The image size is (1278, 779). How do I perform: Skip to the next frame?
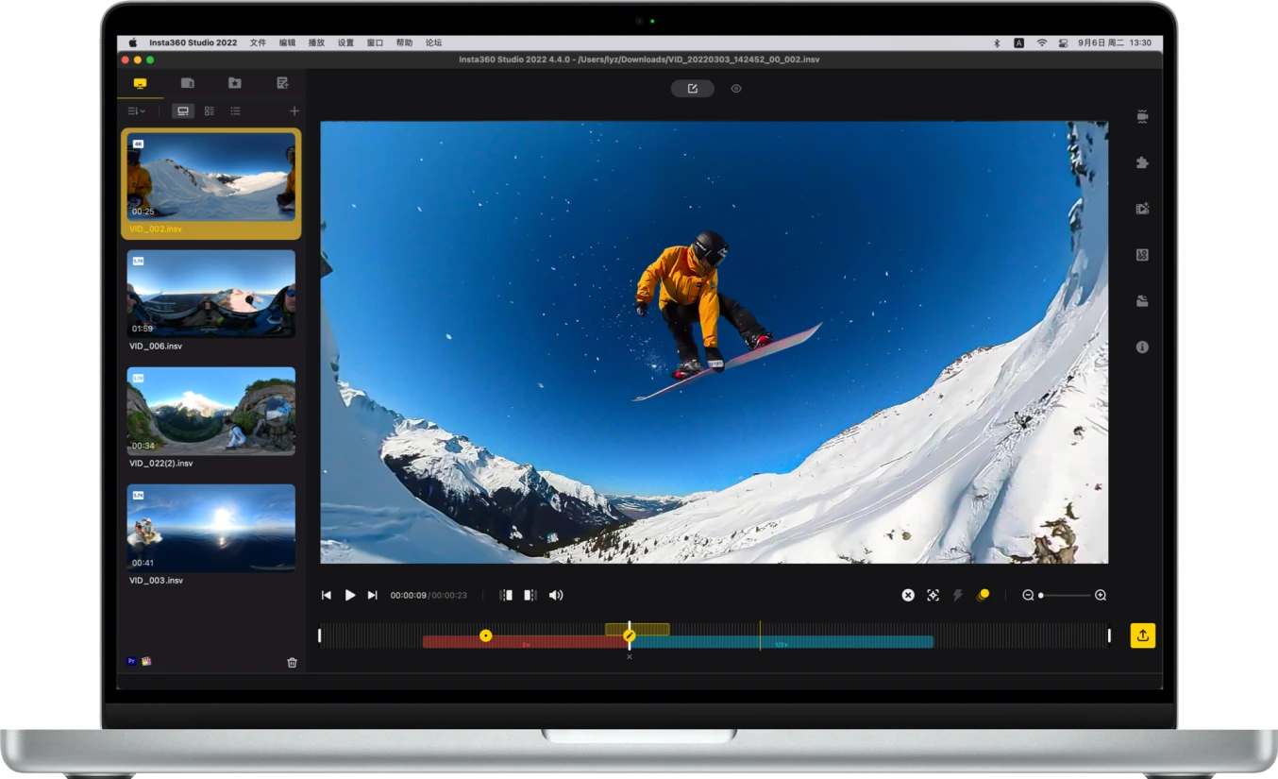coord(372,596)
